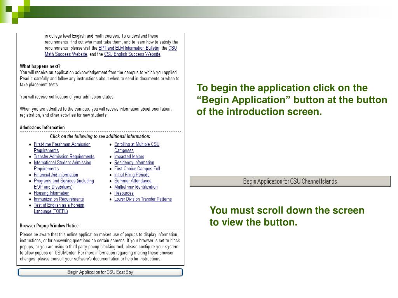
Task: Open Enrolling at Multiple CSU Campuses link
Action: point(137,147)
